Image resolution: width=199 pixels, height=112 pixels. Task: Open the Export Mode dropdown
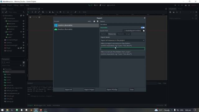click(123, 40)
